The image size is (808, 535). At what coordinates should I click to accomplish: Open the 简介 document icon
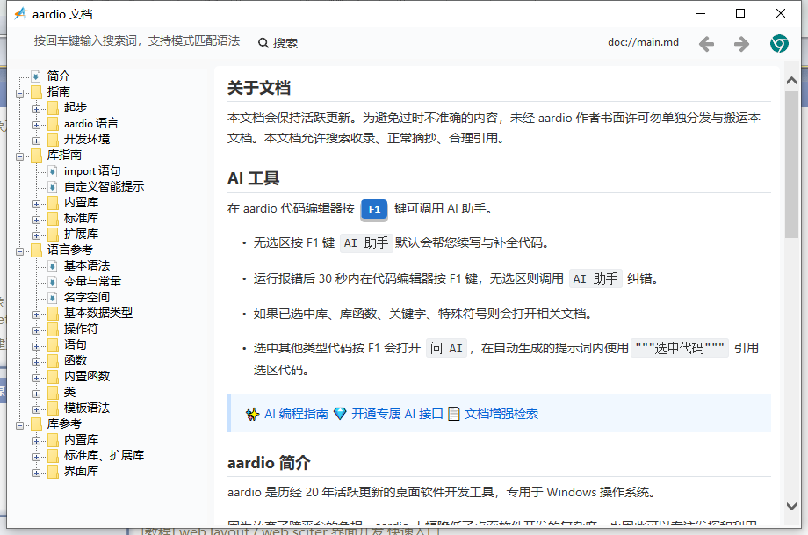35,76
